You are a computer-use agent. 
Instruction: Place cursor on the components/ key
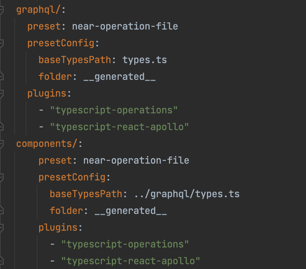pos(47,144)
